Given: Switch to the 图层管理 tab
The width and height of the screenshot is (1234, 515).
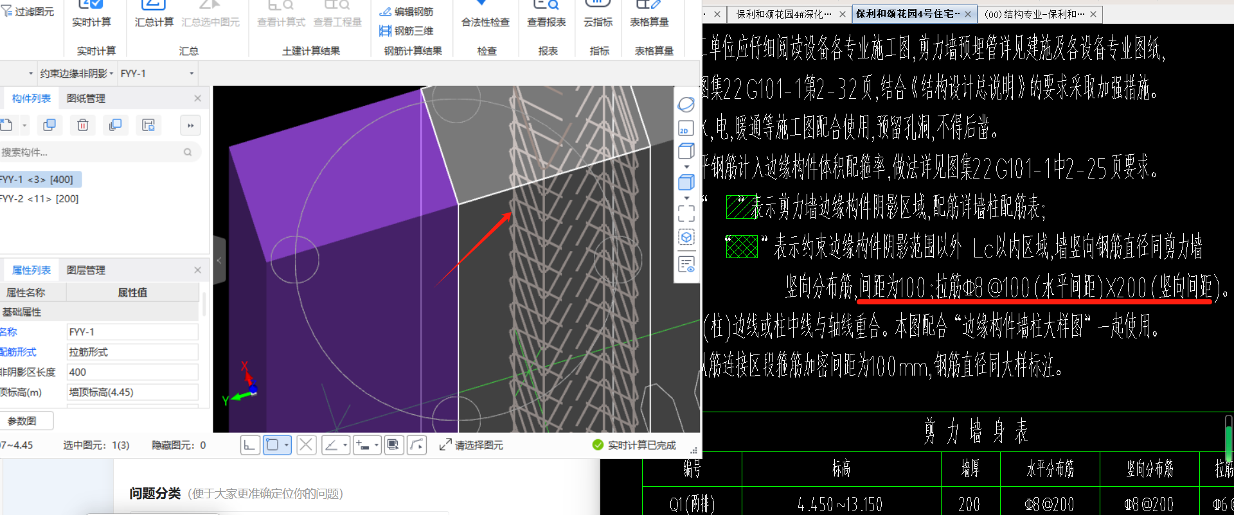Looking at the screenshot, I should click(x=86, y=270).
